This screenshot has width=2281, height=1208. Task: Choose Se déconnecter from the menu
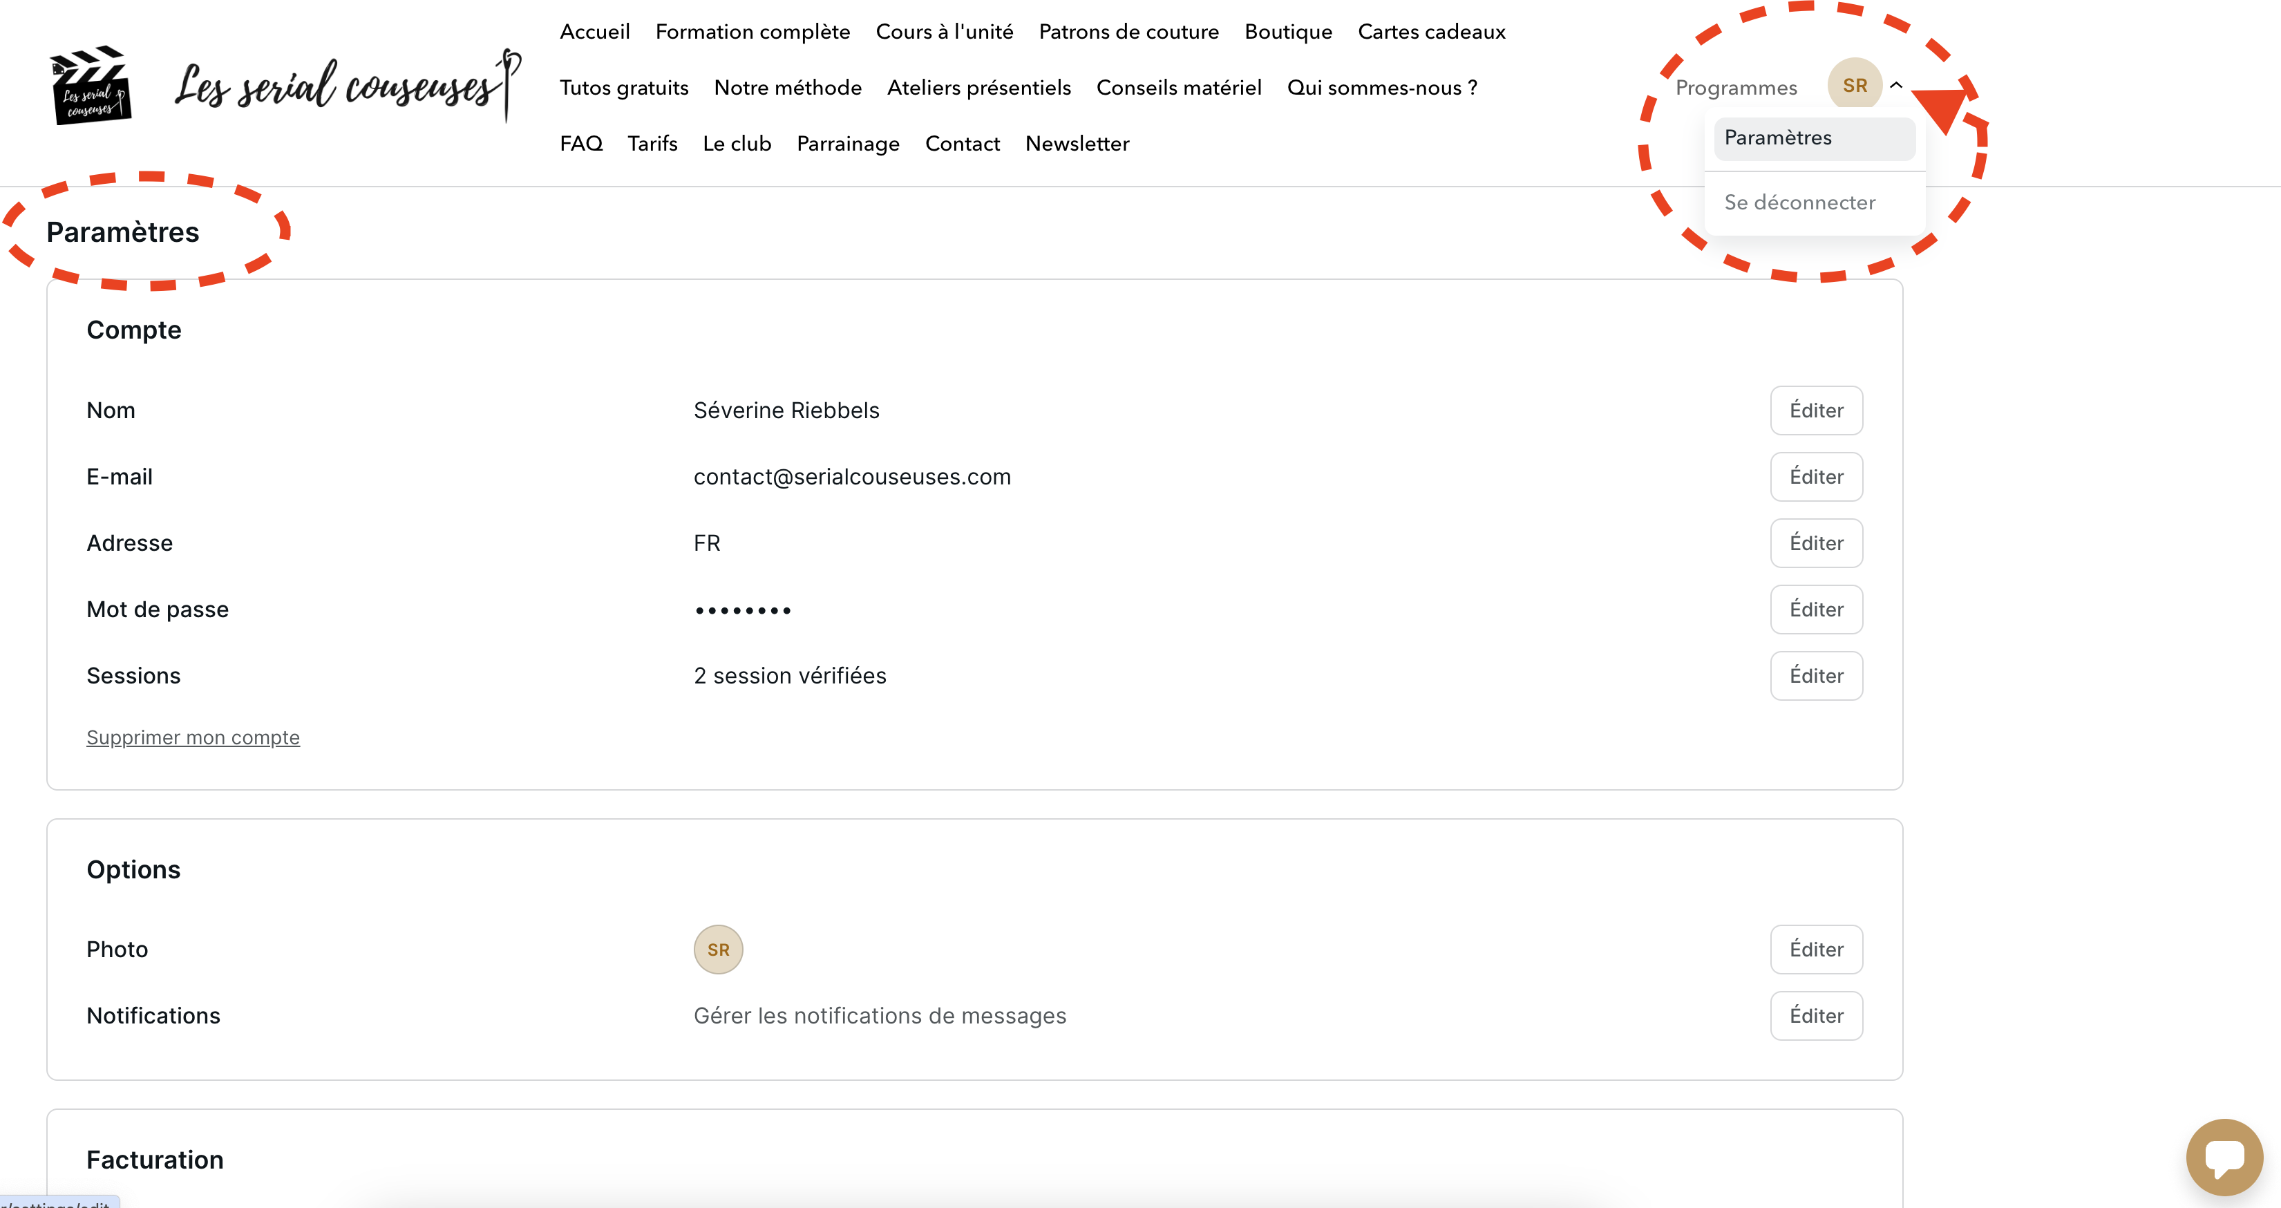[x=1799, y=202]
